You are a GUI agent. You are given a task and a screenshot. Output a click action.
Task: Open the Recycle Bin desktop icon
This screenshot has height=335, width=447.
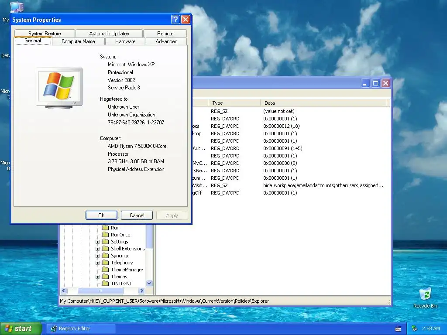(x=425, y=297)
